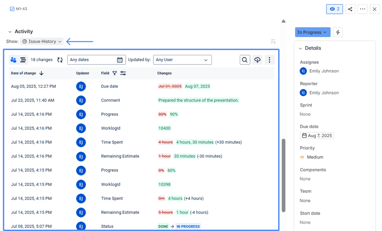Click the IN PROGRESS status lozenge in history
382x231 pixels.
188,226
